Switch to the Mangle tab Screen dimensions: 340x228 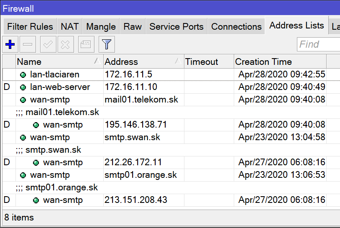(101, 27)
